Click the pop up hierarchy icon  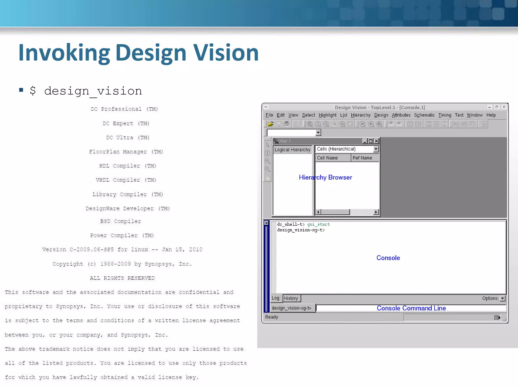399,124
